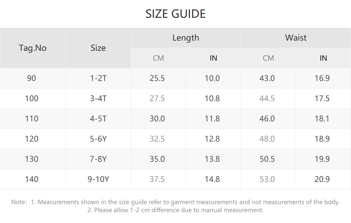Select the 7-8Y size cell
The image size is (351, 223).
pos(98,159)
